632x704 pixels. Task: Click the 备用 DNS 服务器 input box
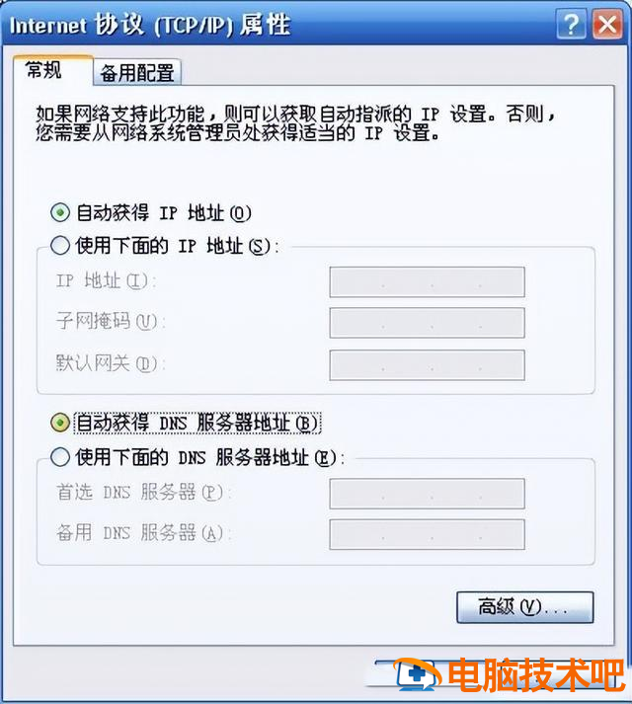click(427, 534)
